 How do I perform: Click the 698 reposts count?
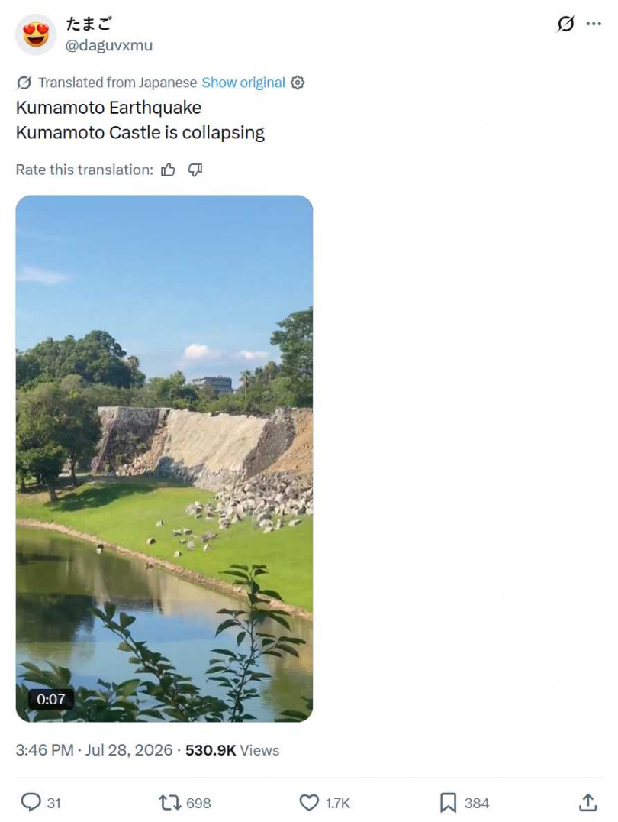(198, 803)
